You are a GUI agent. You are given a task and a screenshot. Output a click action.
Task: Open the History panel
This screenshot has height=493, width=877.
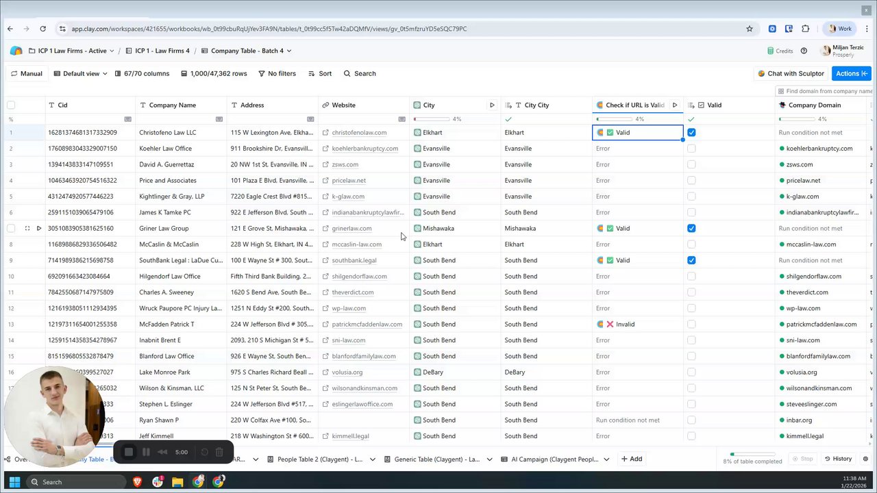[x=838, y=459]
